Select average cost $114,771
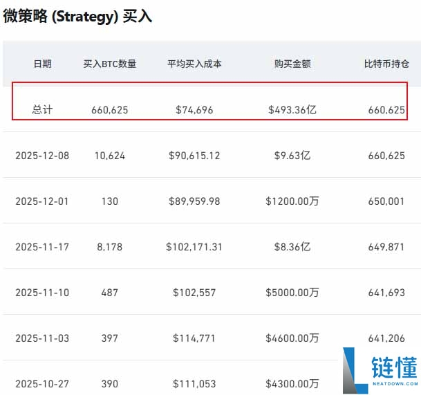 coord(194,338)
